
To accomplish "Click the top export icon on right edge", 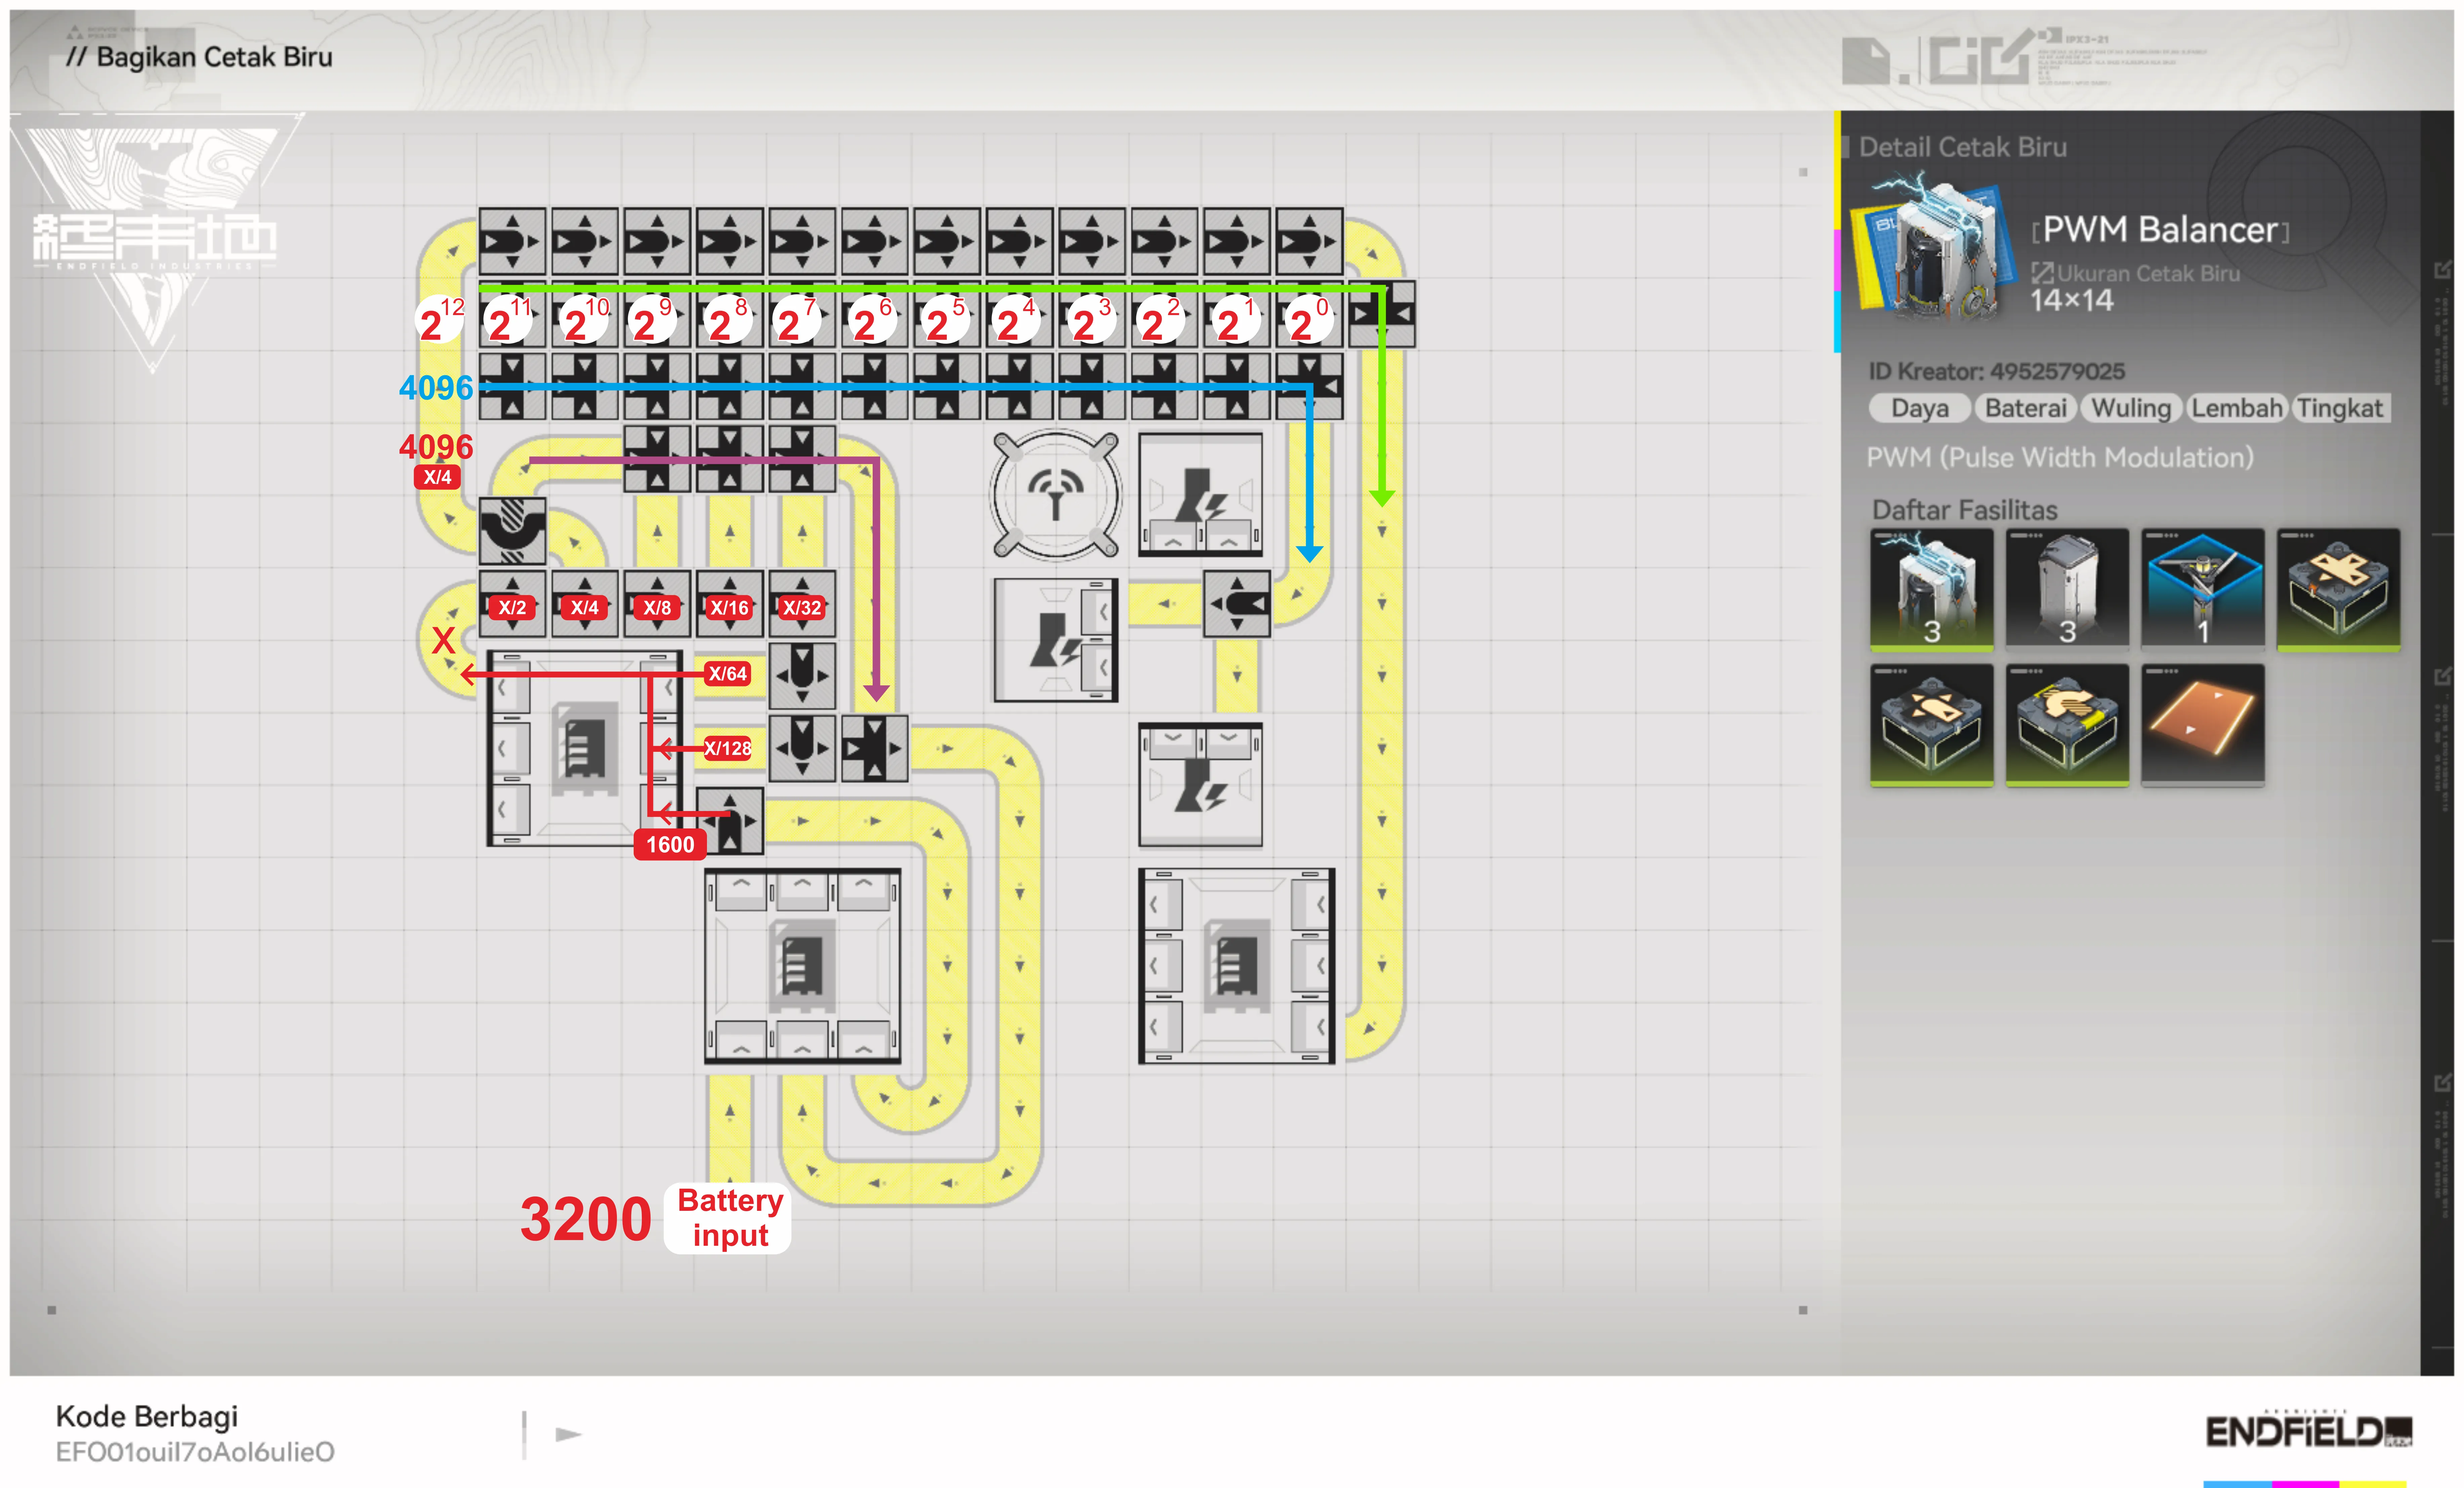I will [x=2442, y=270].
